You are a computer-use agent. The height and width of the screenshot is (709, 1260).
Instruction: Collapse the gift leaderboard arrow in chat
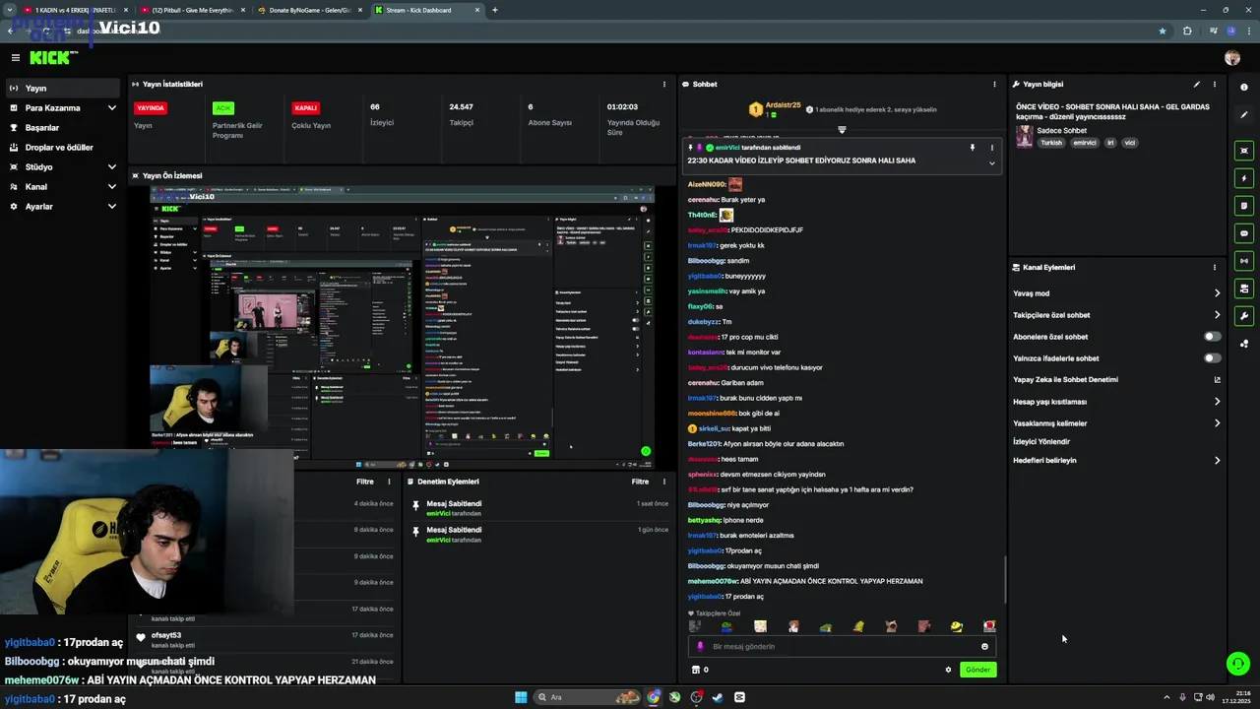point(842,130)
